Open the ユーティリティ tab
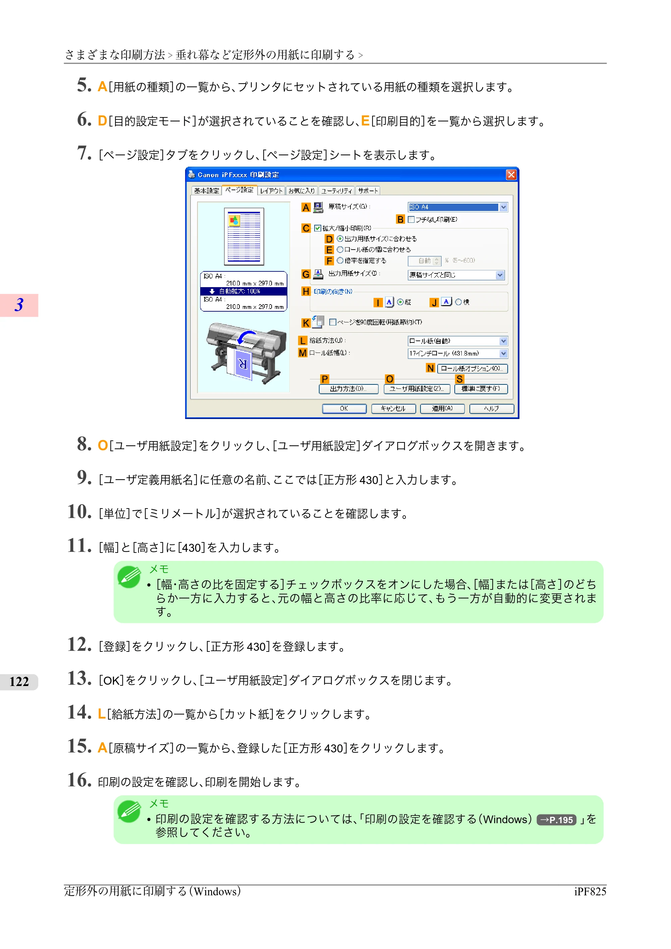This screenshot has height=949, width=671. 336,191
